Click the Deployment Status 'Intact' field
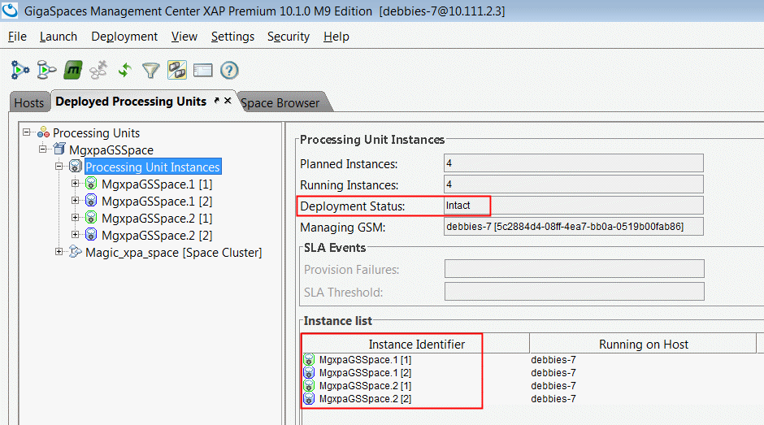Viewport: 764px width, 425px height. [x=574, y=206]
